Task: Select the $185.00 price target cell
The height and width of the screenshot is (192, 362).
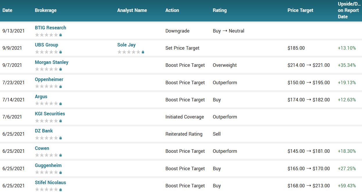Action: pos(296,48)
